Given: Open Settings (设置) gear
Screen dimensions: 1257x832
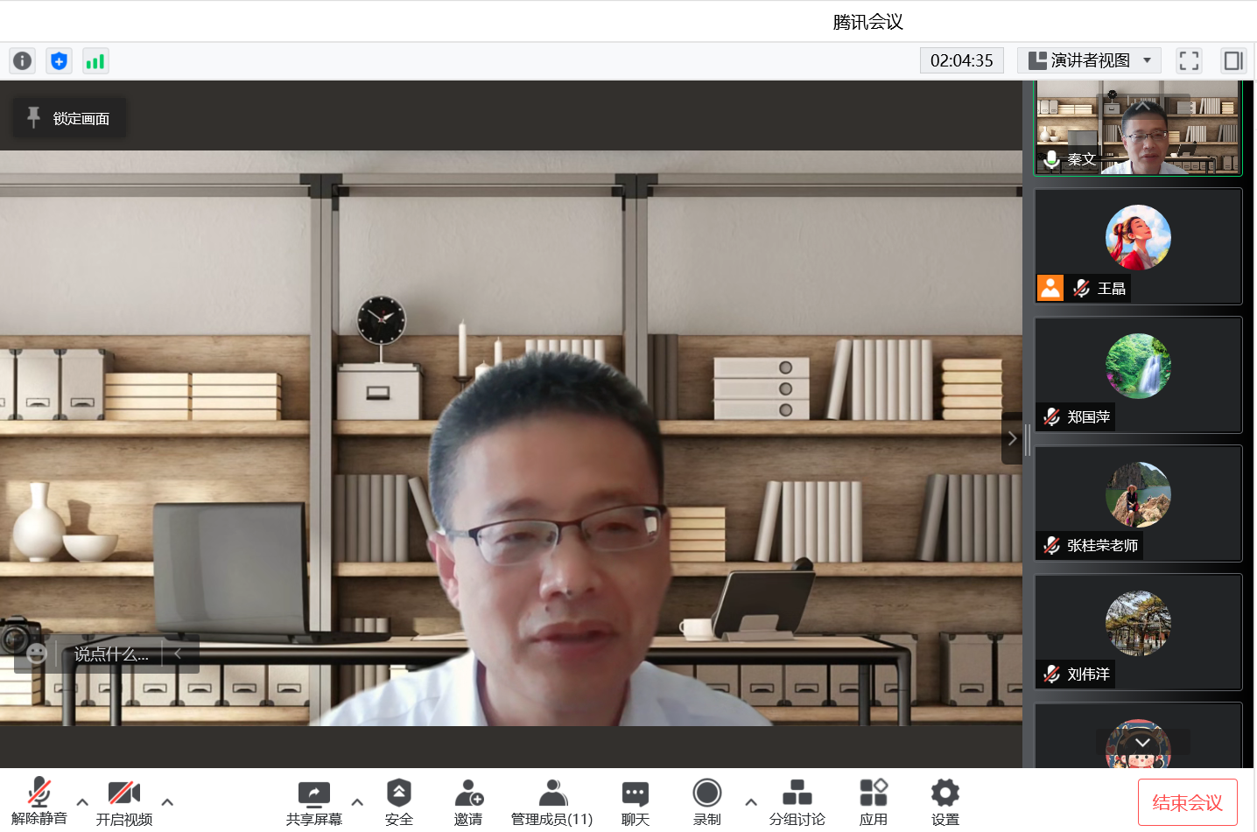Looking at the screenshot, I should pyautogui.click(x=945, y=802).
